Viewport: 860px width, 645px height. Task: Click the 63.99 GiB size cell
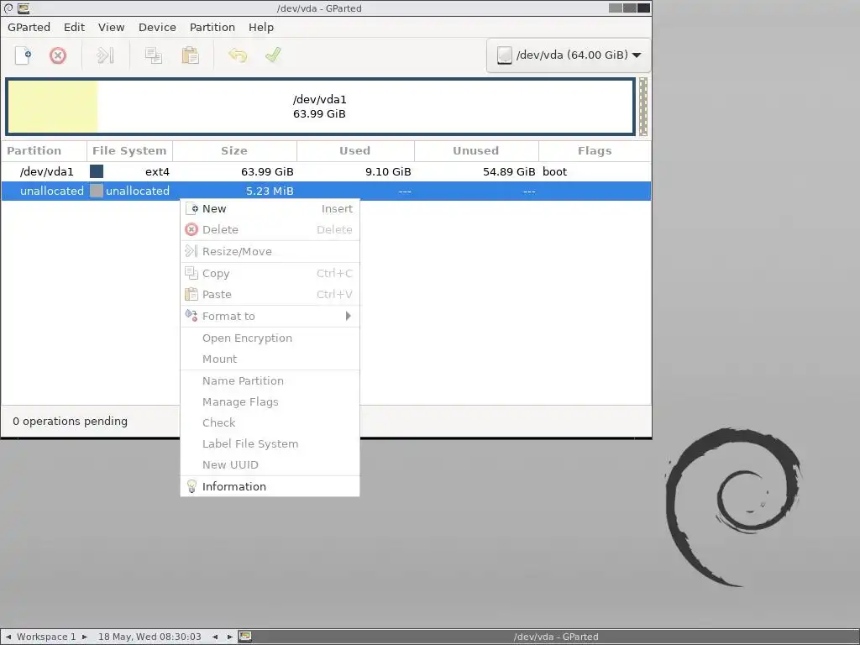267,171
